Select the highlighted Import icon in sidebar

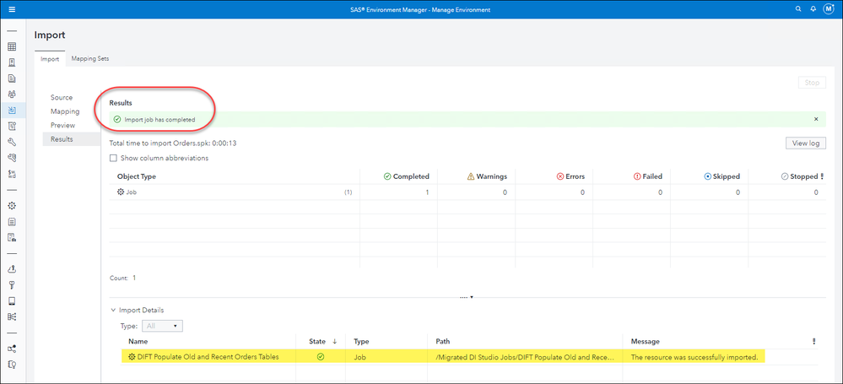(12, 111)
